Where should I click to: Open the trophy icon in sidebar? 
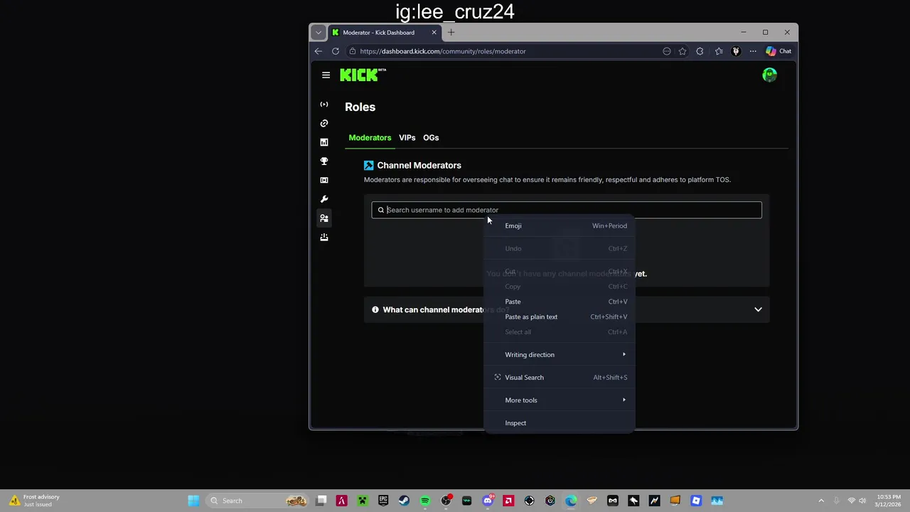pyautogui.click(x=324, y=161)
